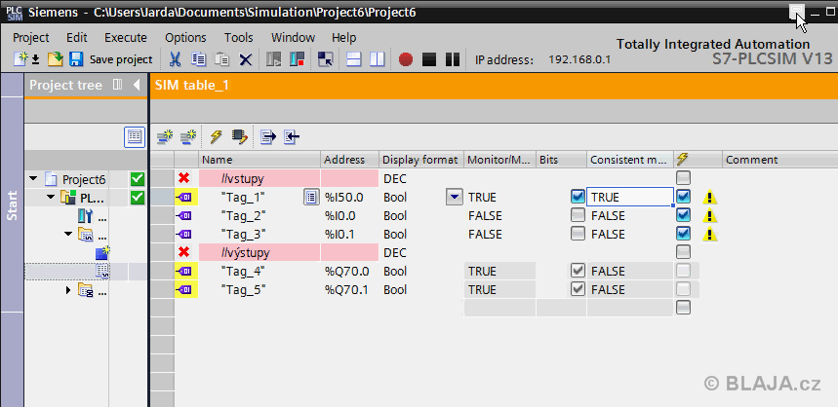Toggle the Bits checkbox for Tag_2
The width and height of the screenshot is (838, 407).
pos(578,215)
